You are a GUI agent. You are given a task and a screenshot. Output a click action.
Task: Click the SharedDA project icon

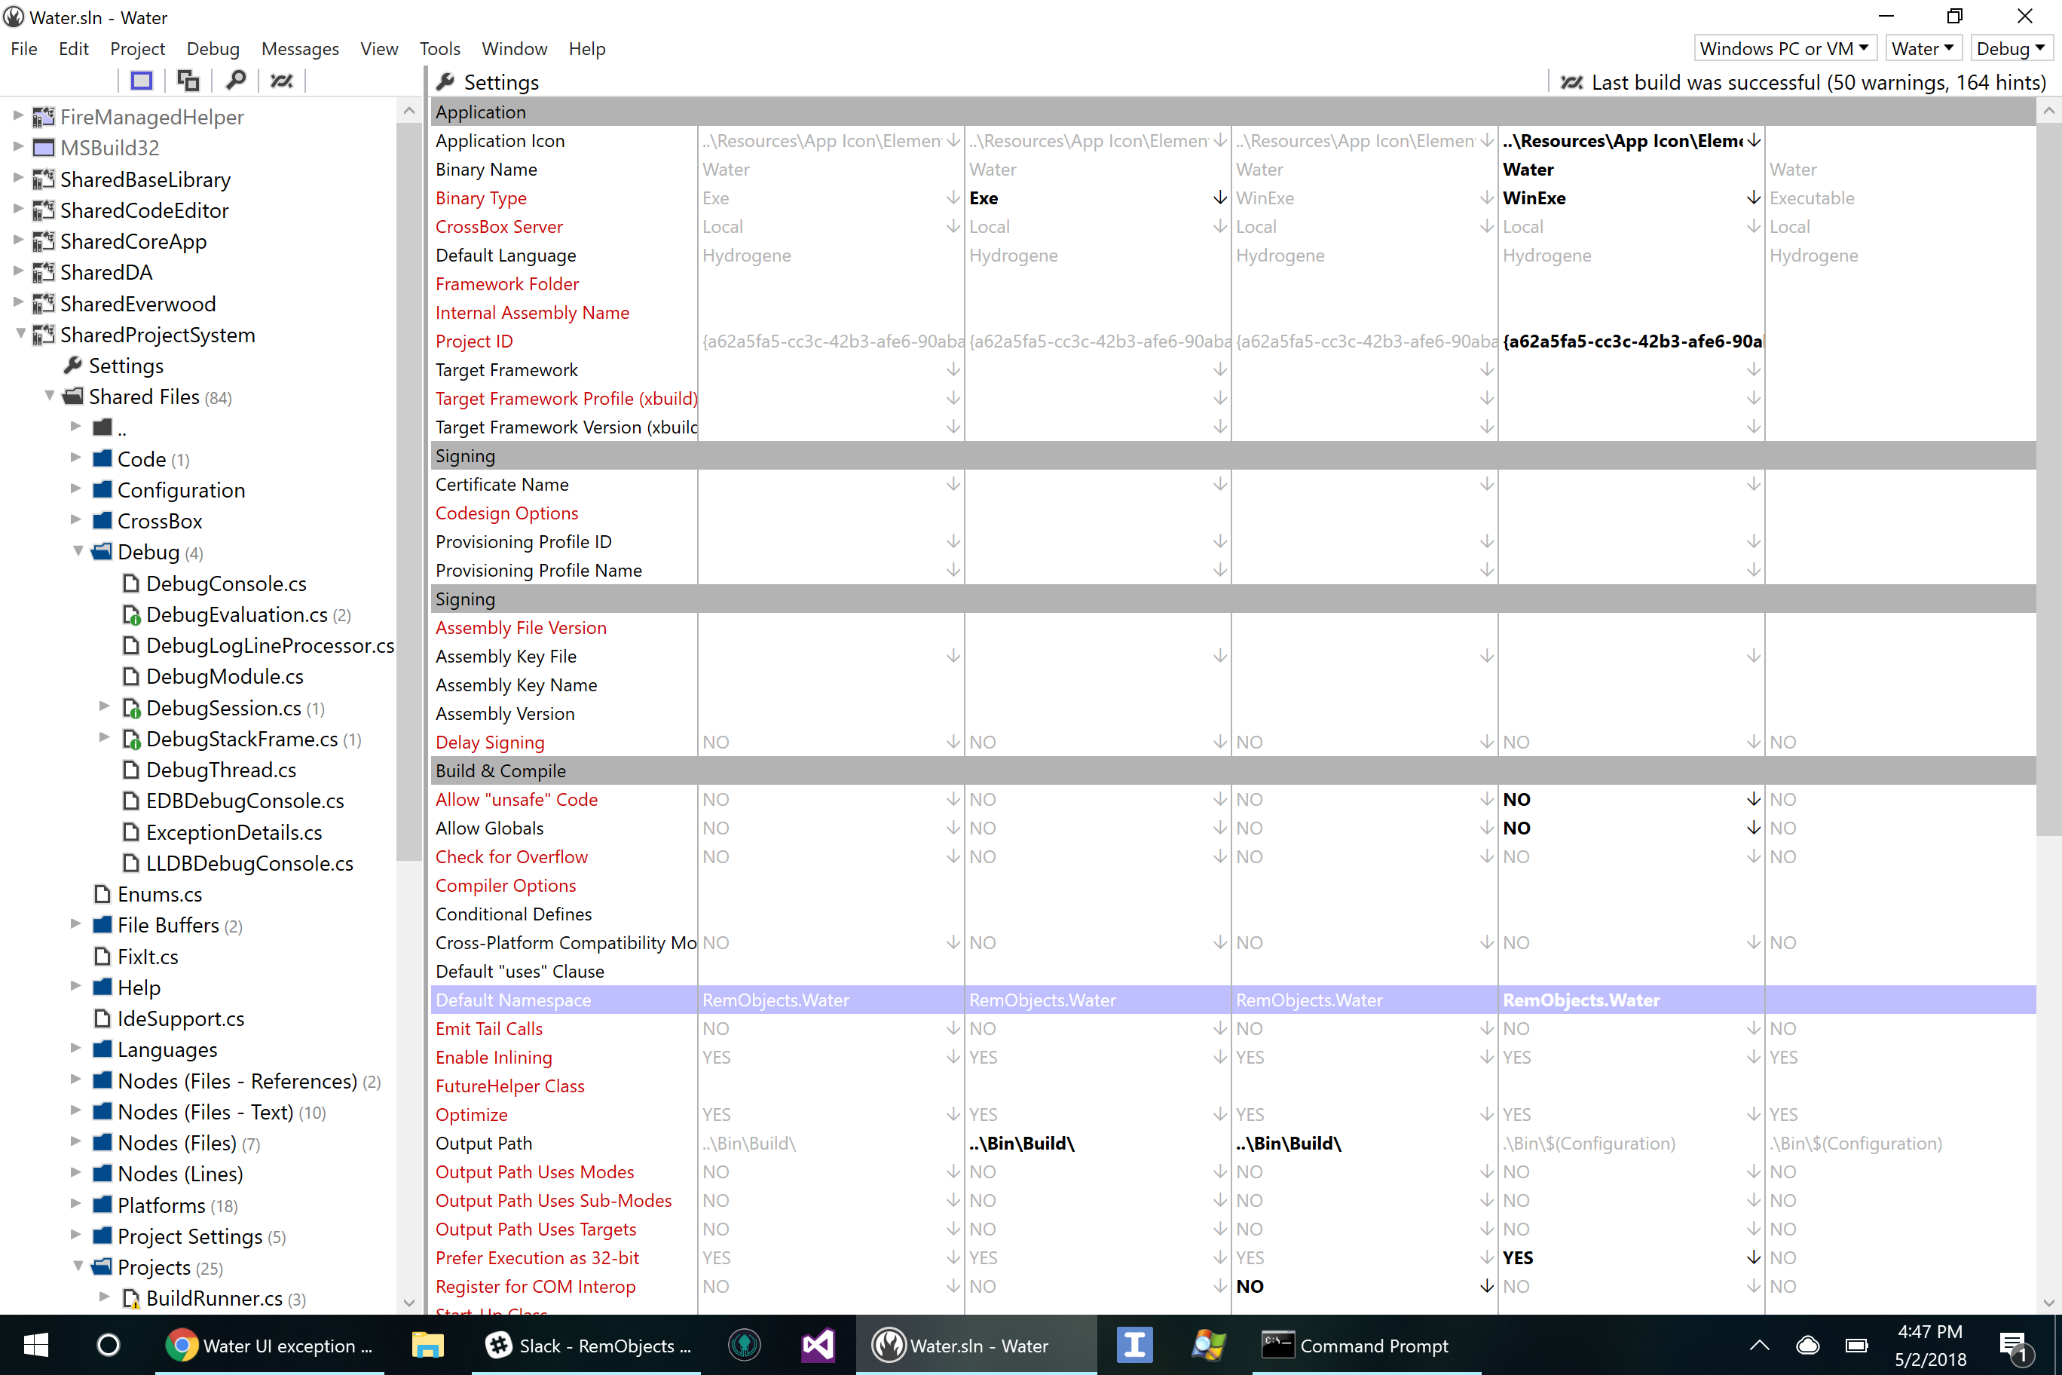tap(43, 272)
